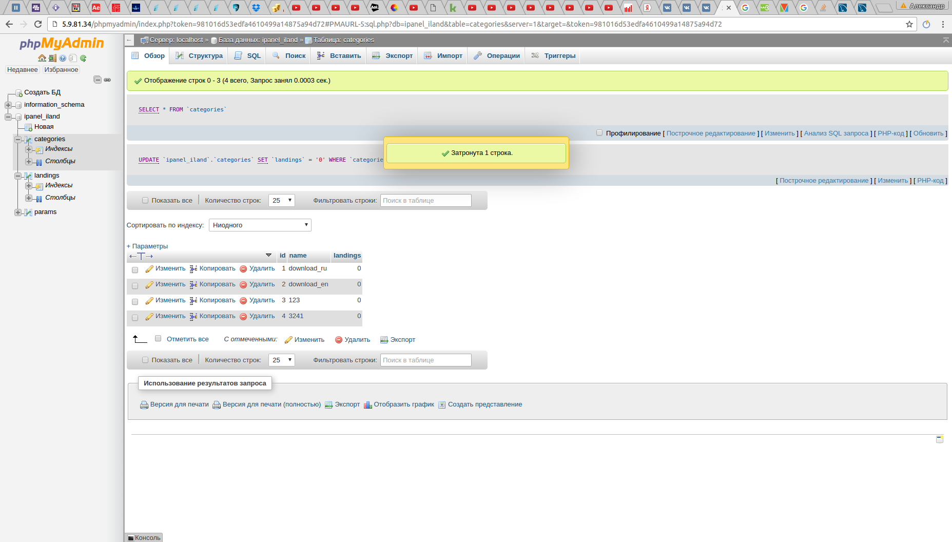Tick the upper Show all checkbox
The width and height of the screenshot is (952, 542).
[x=145, y=201]
